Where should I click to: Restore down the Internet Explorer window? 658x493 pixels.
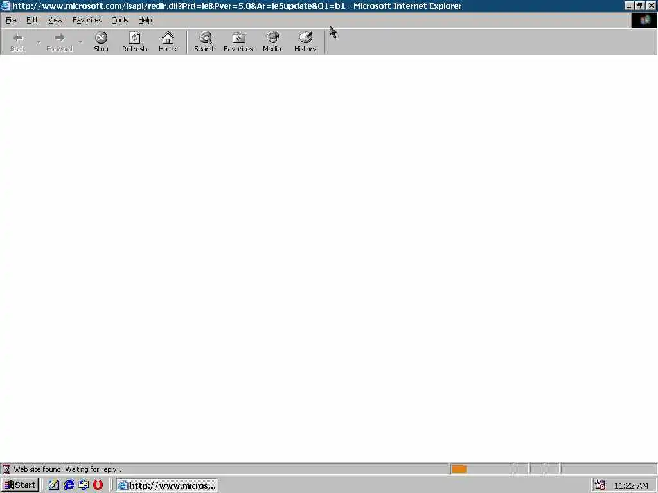click(639, 6)
